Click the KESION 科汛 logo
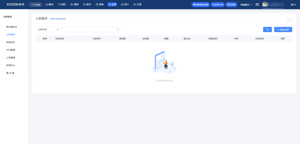Screen dimensions: 300x144 pyautogui.click(x=16, y=4)
